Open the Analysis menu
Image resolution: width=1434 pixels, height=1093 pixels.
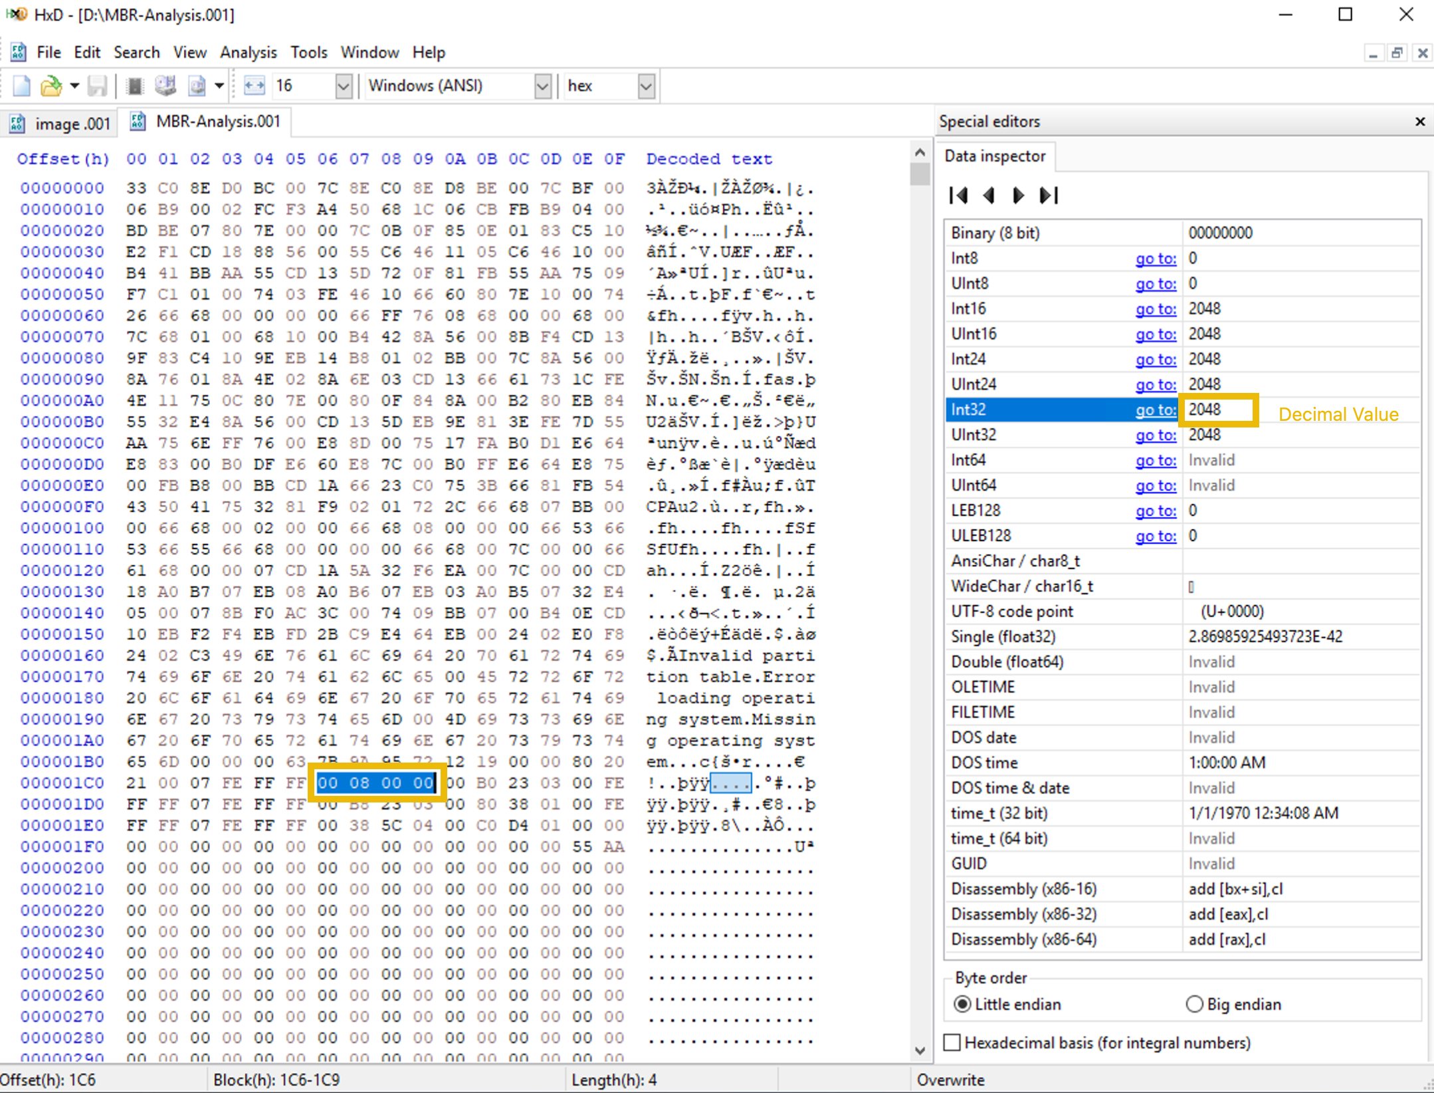pyautogui.click(x=249, y=52)
